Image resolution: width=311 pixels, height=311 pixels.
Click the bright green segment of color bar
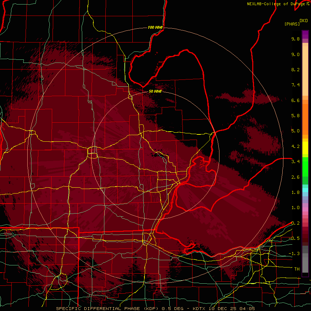[x=305, y=167]
